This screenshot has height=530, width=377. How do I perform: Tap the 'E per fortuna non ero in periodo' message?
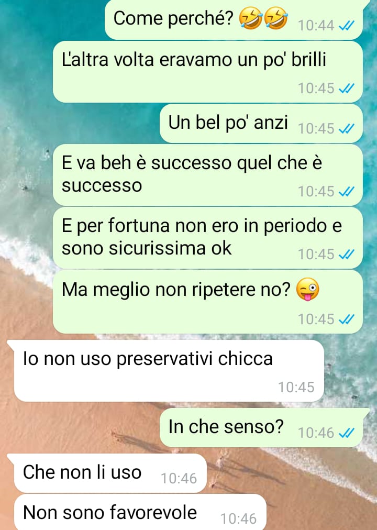(208, 238)
